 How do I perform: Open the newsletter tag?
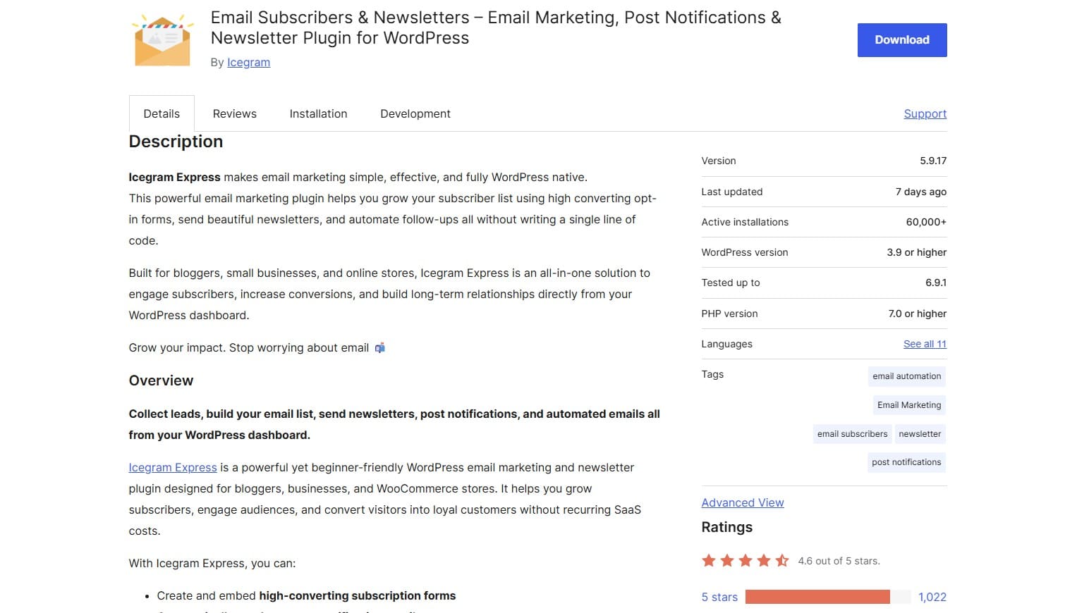(x=920, y=433)
